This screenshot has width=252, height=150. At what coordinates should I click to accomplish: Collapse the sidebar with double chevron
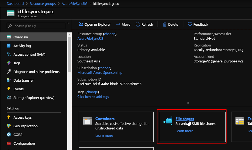pos(69,23)
